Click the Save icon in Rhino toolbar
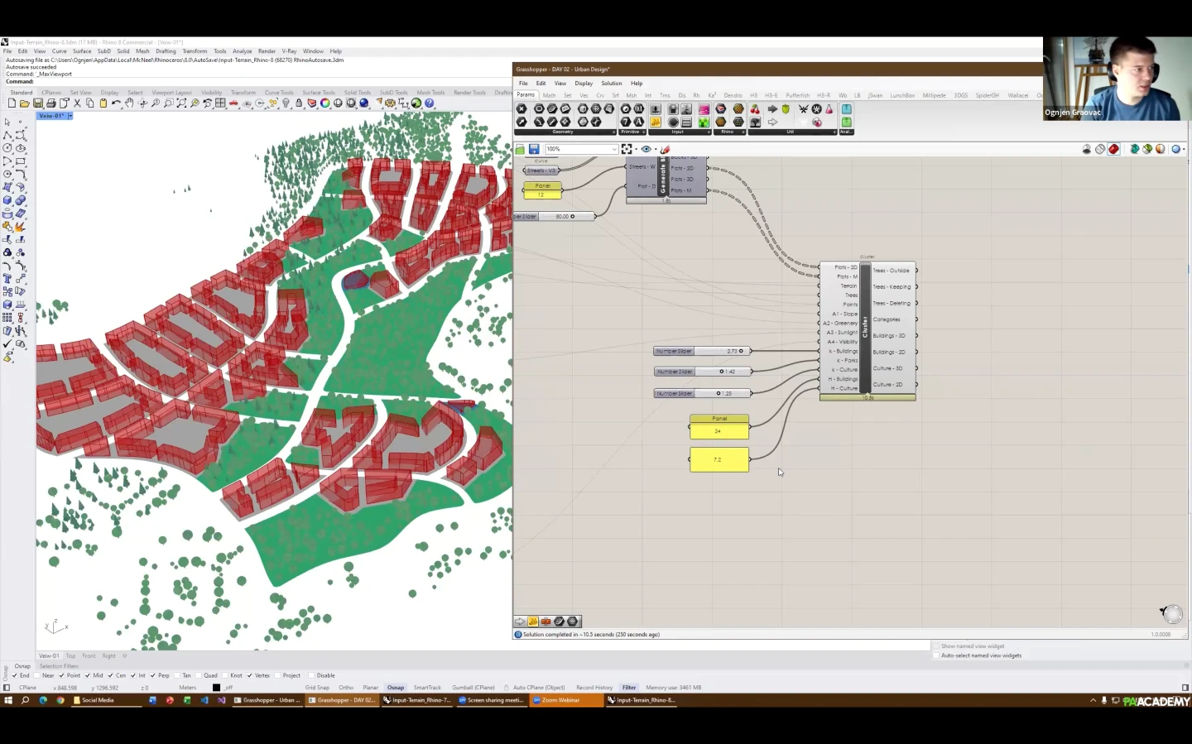The image size is (1192, 744). pos(38,103)
